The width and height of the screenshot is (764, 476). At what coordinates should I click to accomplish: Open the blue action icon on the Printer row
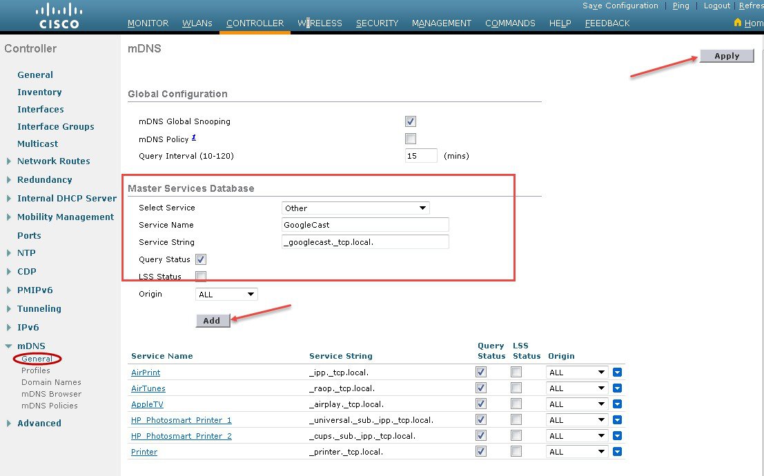pyautogui.click(x=617, y=451)
